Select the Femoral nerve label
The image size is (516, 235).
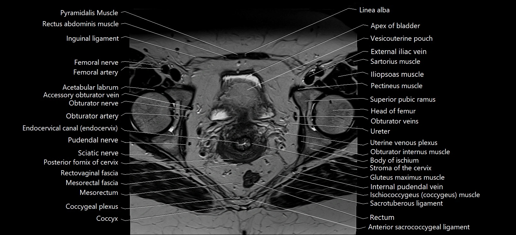(x=96, y=63)
